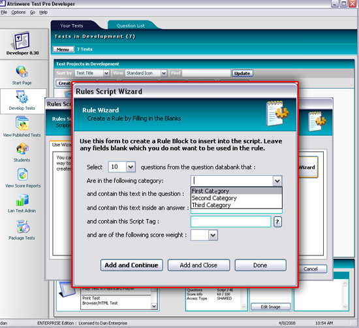Open View Published Tests icon
359x328 pixels.
(22, 123)
